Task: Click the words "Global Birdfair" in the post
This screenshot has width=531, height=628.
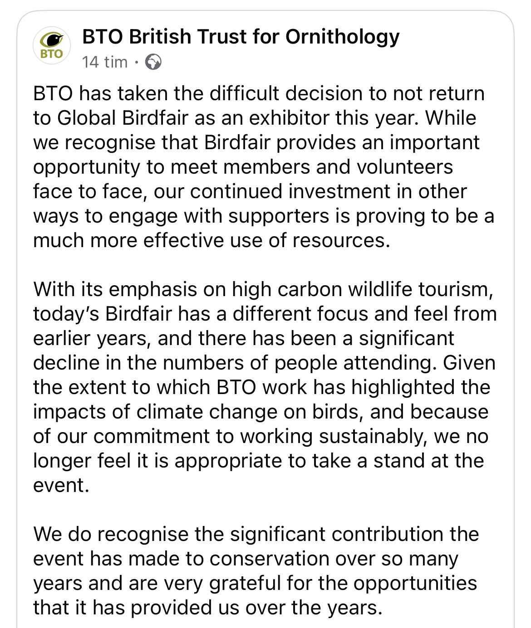Action: point(123,118)
